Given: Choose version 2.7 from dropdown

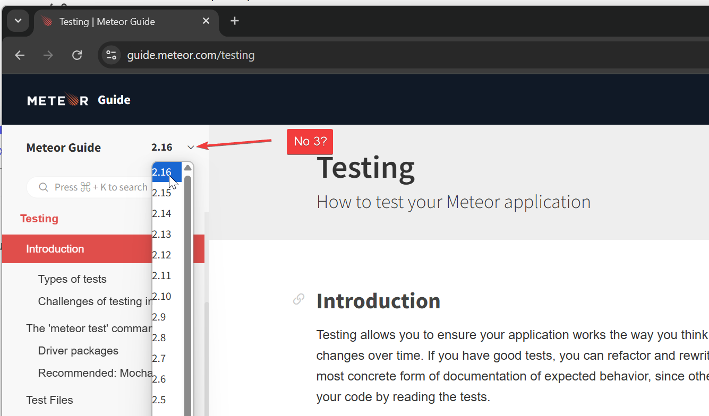Looking at the screenshot, I should point(167,358).
